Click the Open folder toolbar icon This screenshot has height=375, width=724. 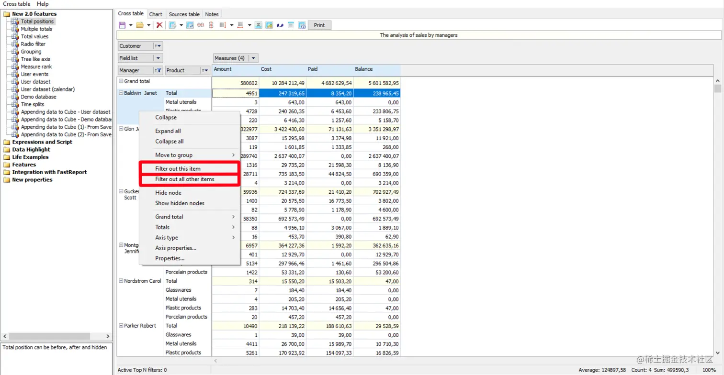pyautogui.click(x=140, y=25)
